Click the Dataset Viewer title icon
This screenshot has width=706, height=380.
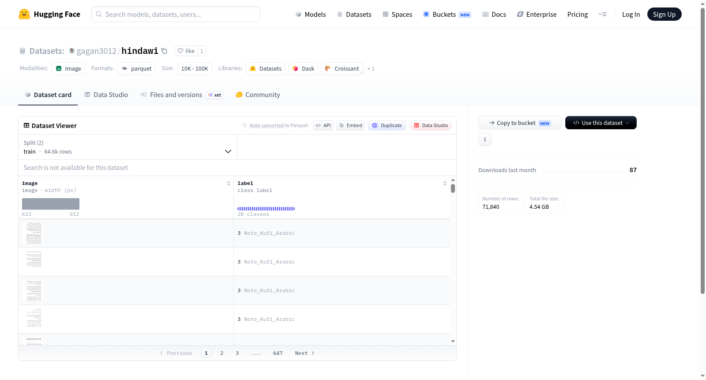click(26, 125)
